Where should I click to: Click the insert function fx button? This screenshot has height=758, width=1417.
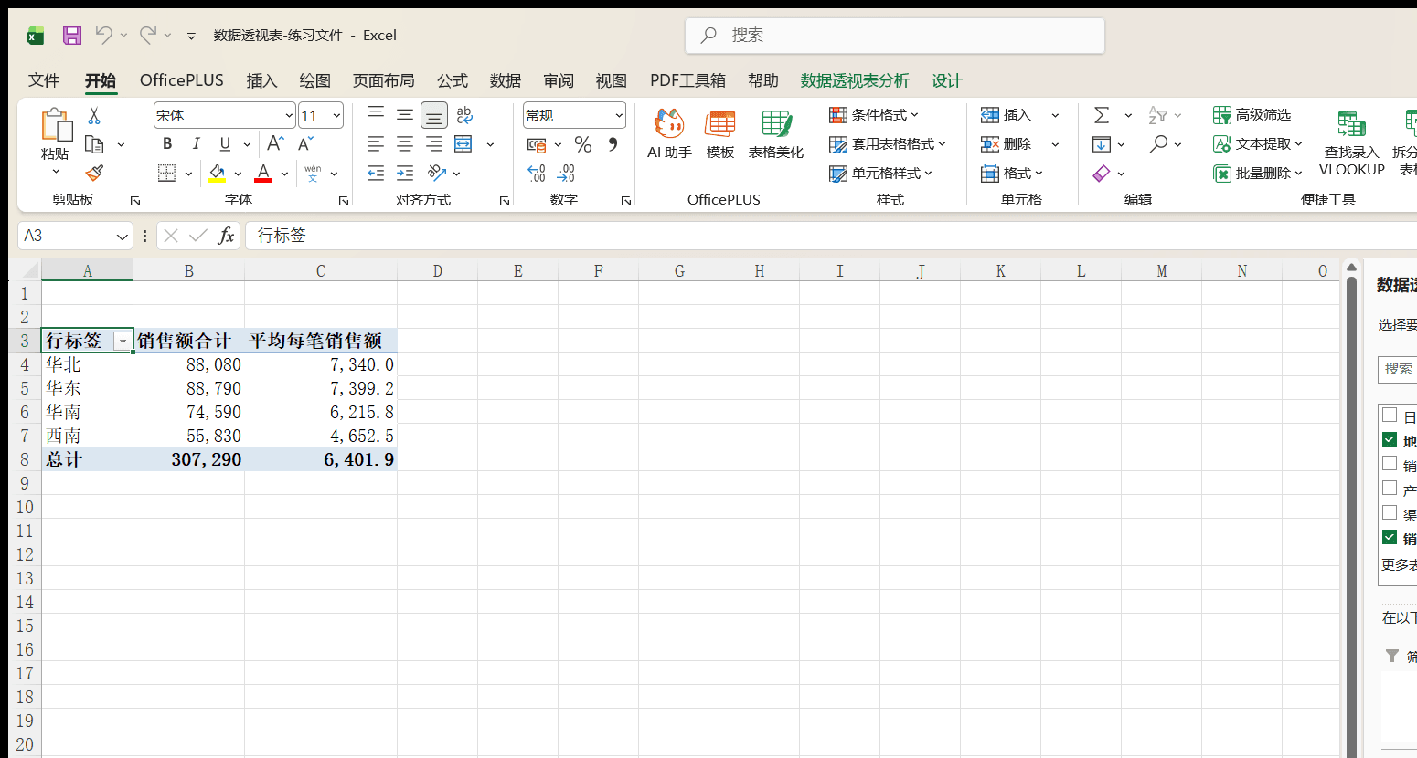click(226, 236)
